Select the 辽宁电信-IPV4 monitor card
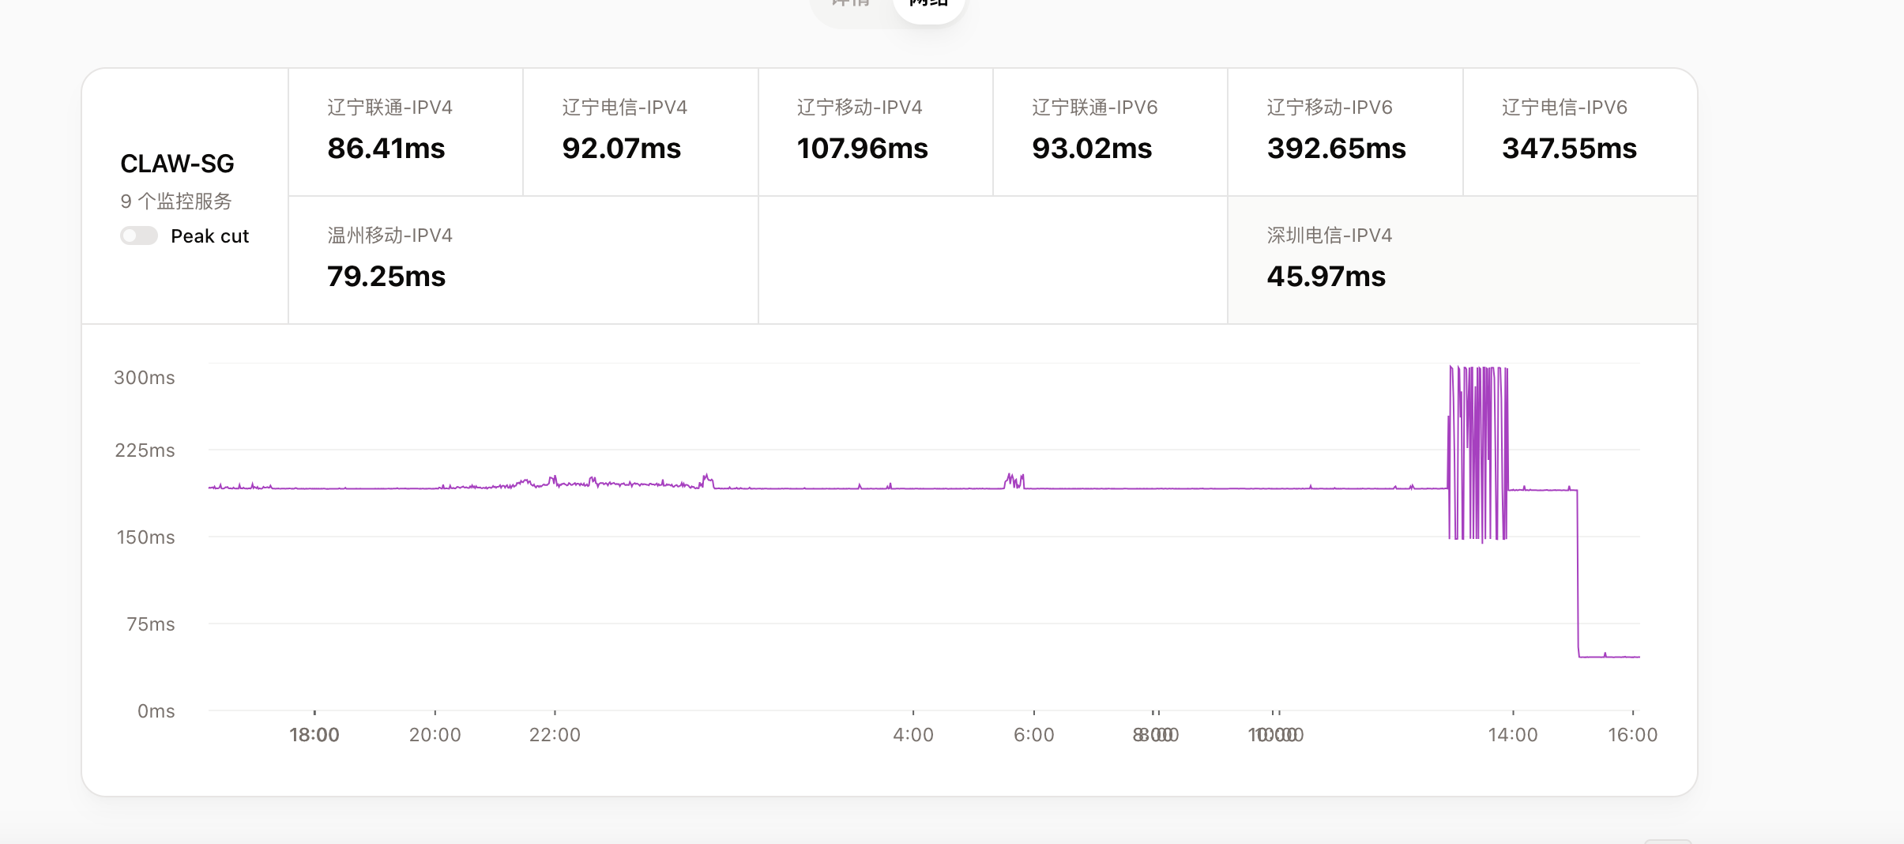The image size is (1904, 844). (x=638, y=130)
